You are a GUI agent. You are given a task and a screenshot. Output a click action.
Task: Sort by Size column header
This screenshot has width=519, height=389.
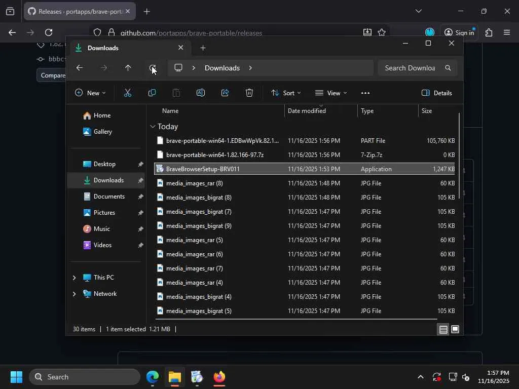[427, 111]
